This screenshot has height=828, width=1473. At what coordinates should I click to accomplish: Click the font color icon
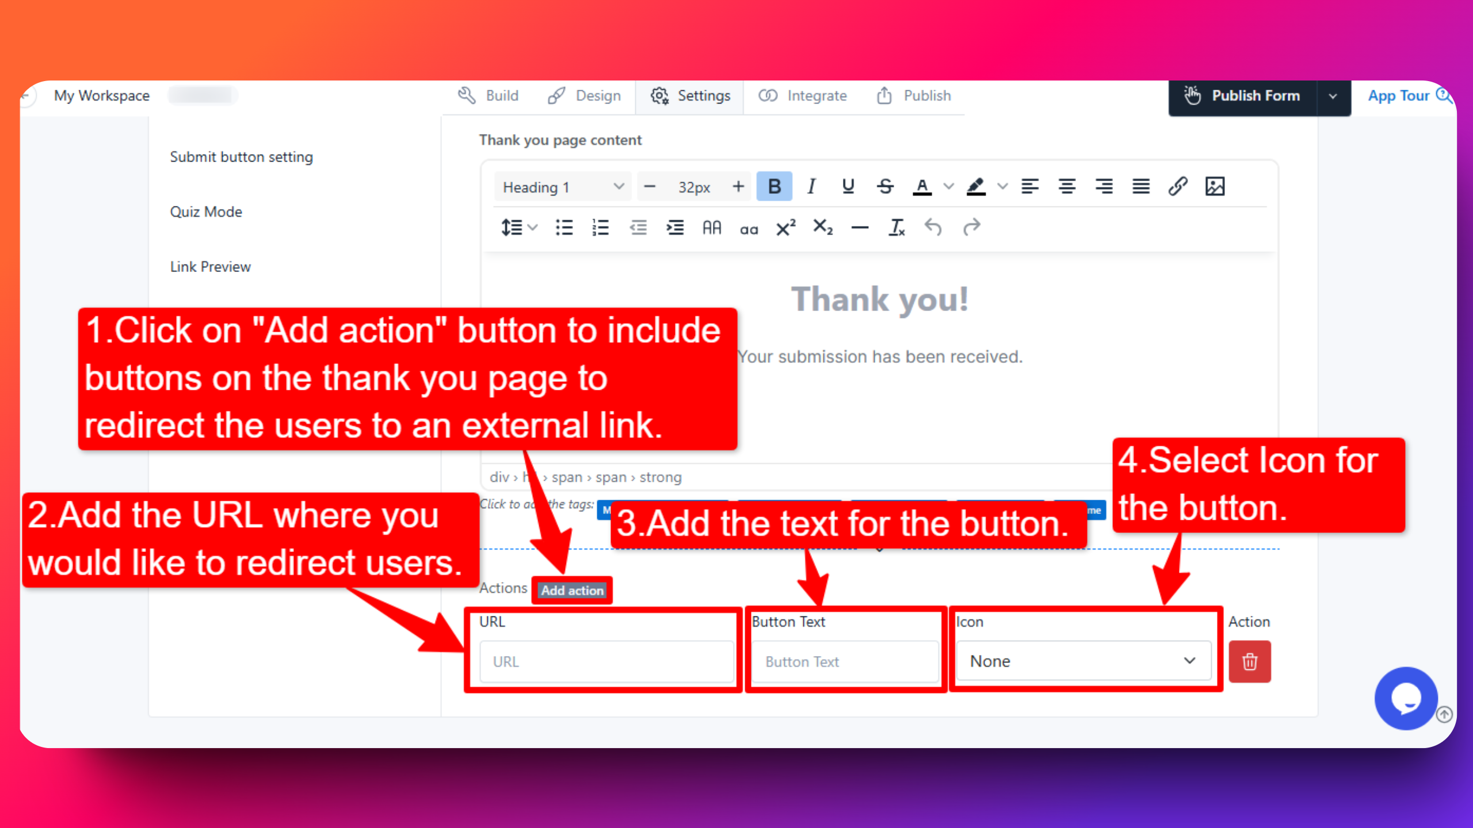coord(922,186)
